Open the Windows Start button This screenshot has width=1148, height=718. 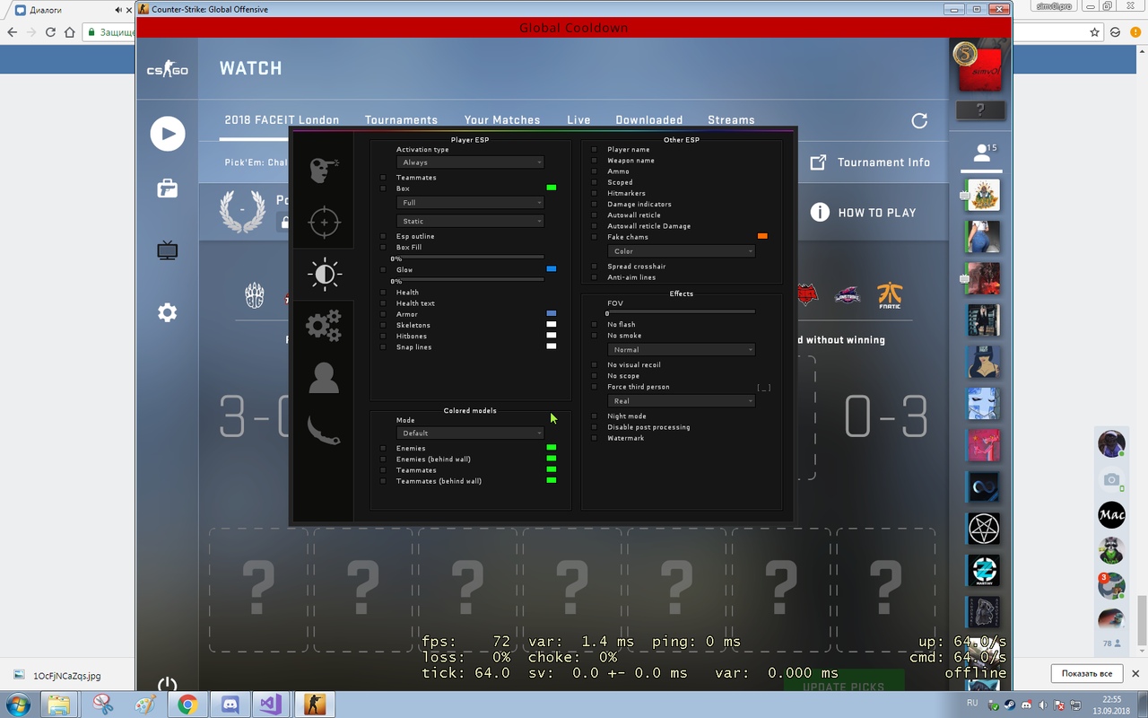(x=17, y=704)
